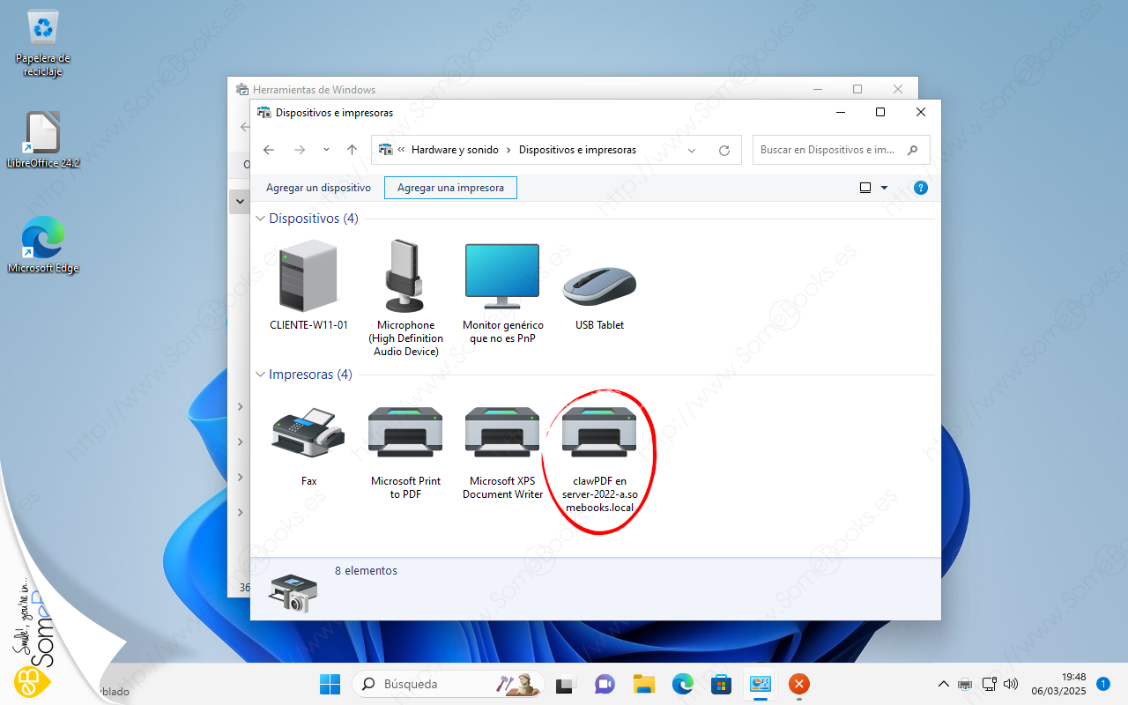Select the USB Tablet device icon
The height and width of the screenshot is (705, 1128).
[x=599, y=284]
